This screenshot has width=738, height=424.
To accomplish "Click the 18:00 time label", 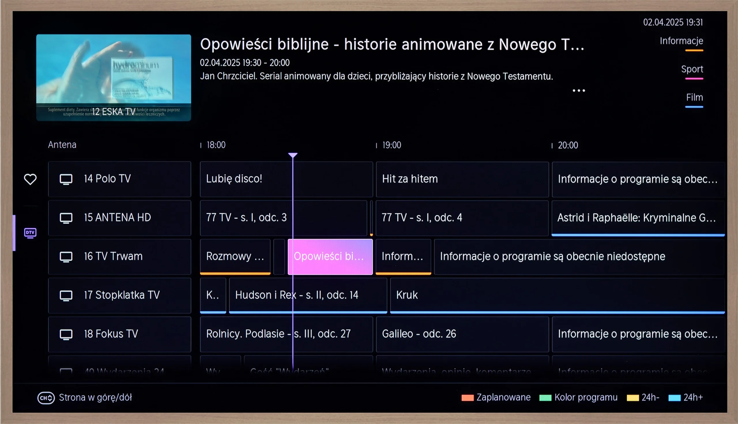I will tap(216, 145).
